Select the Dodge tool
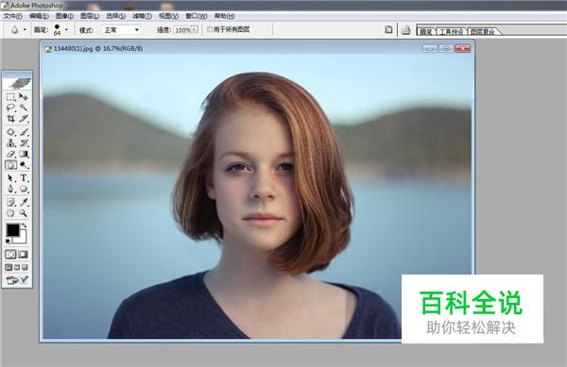This screenshot has height=367, width=567. click(24, 165)
